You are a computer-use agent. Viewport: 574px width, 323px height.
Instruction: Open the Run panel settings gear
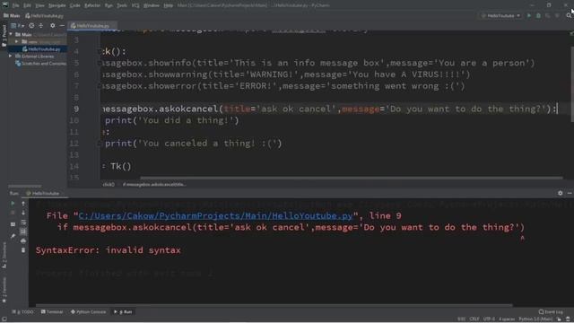click(560, 193)
